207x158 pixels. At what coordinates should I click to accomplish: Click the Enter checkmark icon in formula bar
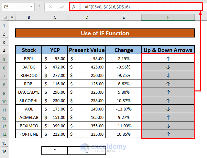click(62, 7)
